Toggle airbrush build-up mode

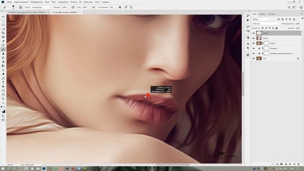pos(94,7)
